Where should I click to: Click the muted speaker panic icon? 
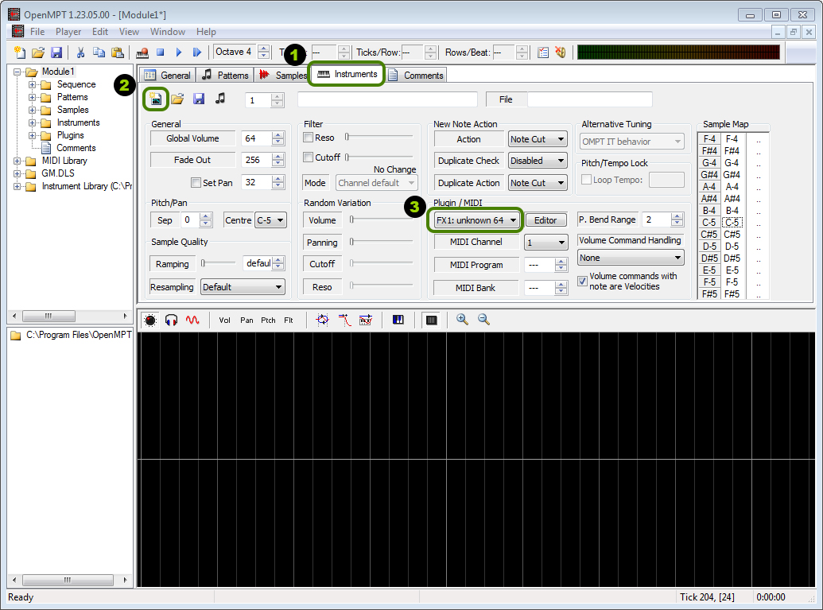(561, 52)
